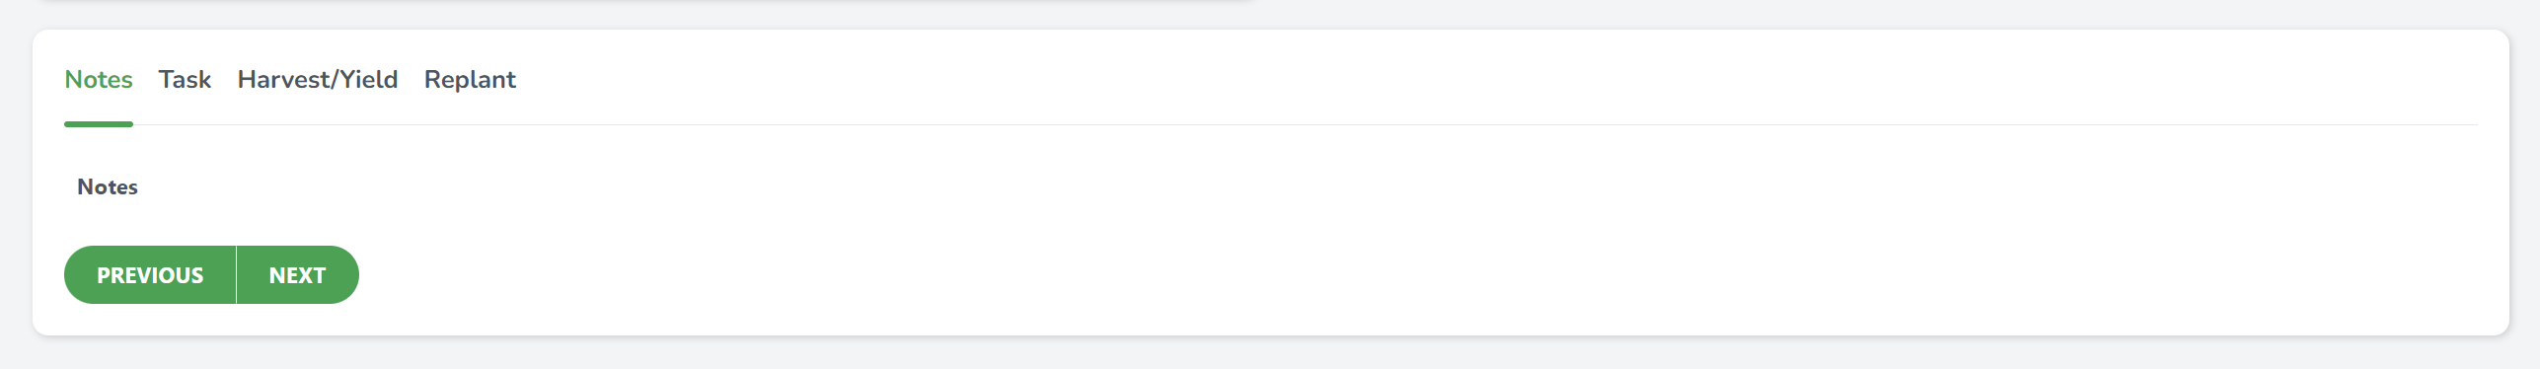Click the green underline beneath Notes tab
The image size is (2540, 369).
click(x=99, y=124)
